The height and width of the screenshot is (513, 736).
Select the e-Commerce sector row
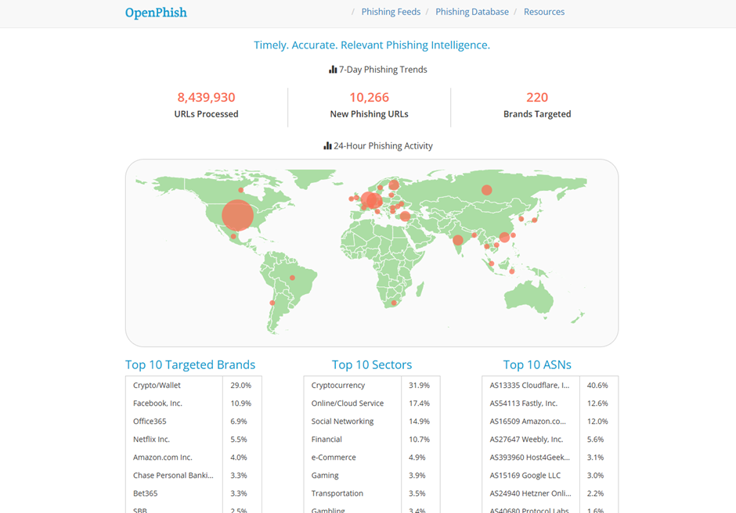tap(372, 457)
